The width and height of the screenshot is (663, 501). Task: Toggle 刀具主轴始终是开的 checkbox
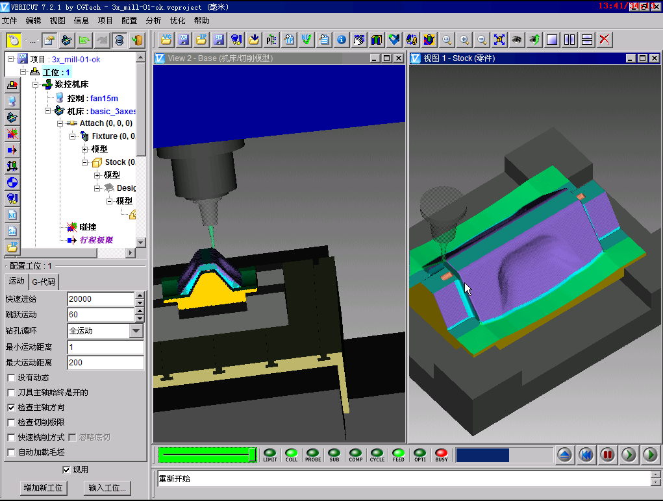click(12, 393)
